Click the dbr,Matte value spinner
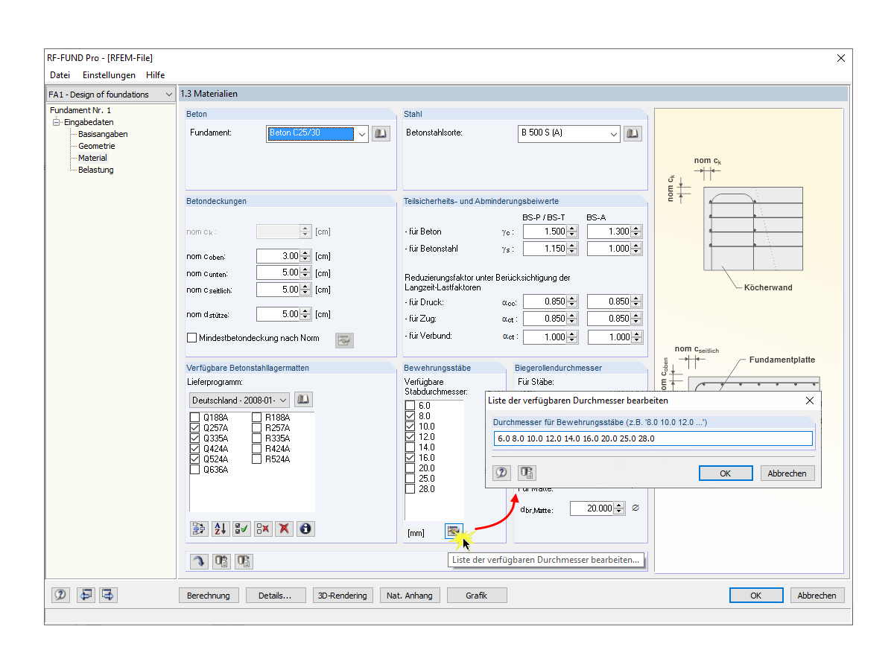Viewport: 894px width, 670px height. (x=619, y=508)
